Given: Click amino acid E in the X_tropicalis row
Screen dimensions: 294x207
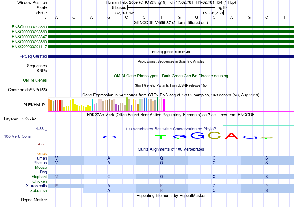Looking at the screenshot, I should click(56, 186).
